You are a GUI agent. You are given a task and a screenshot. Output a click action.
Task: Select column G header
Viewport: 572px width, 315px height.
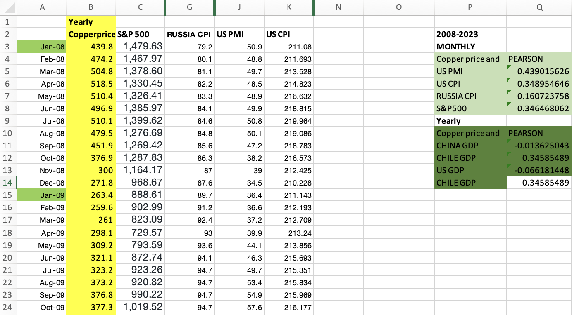(190, 7)
